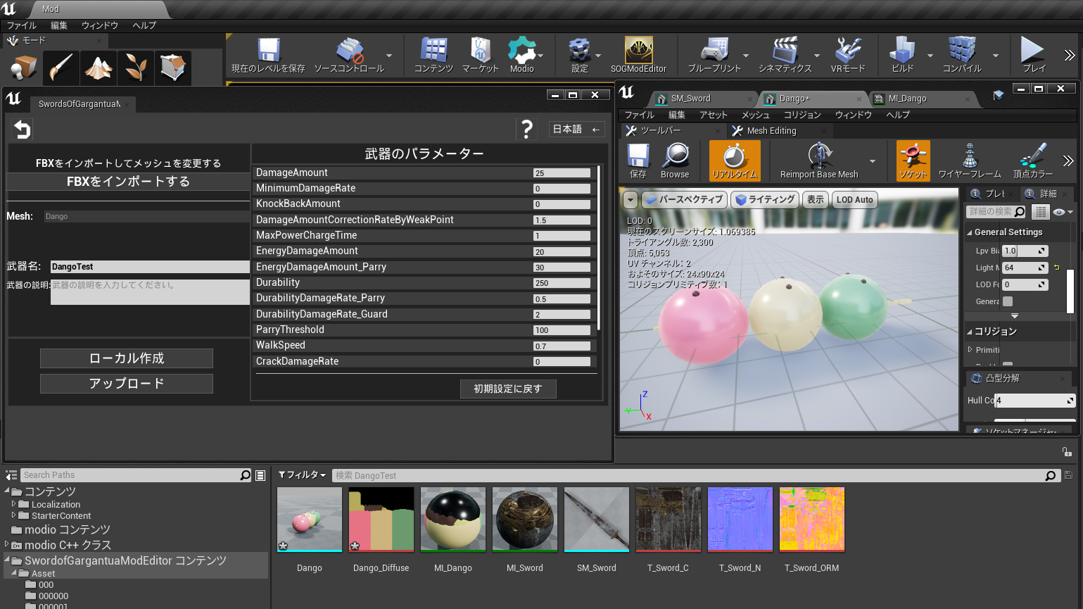
Task: Expand the Localization folder in the tree
Action: [13, 504]
